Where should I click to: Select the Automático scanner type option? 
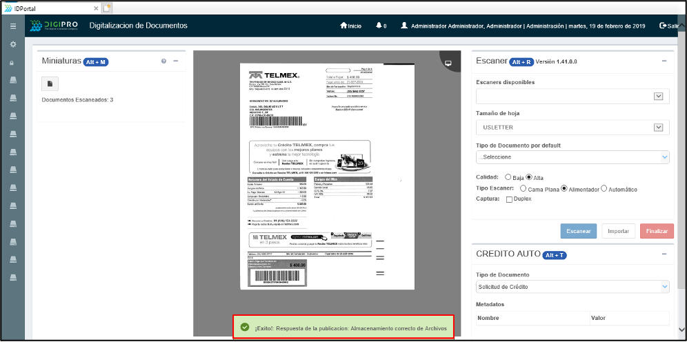pos(604,188)
